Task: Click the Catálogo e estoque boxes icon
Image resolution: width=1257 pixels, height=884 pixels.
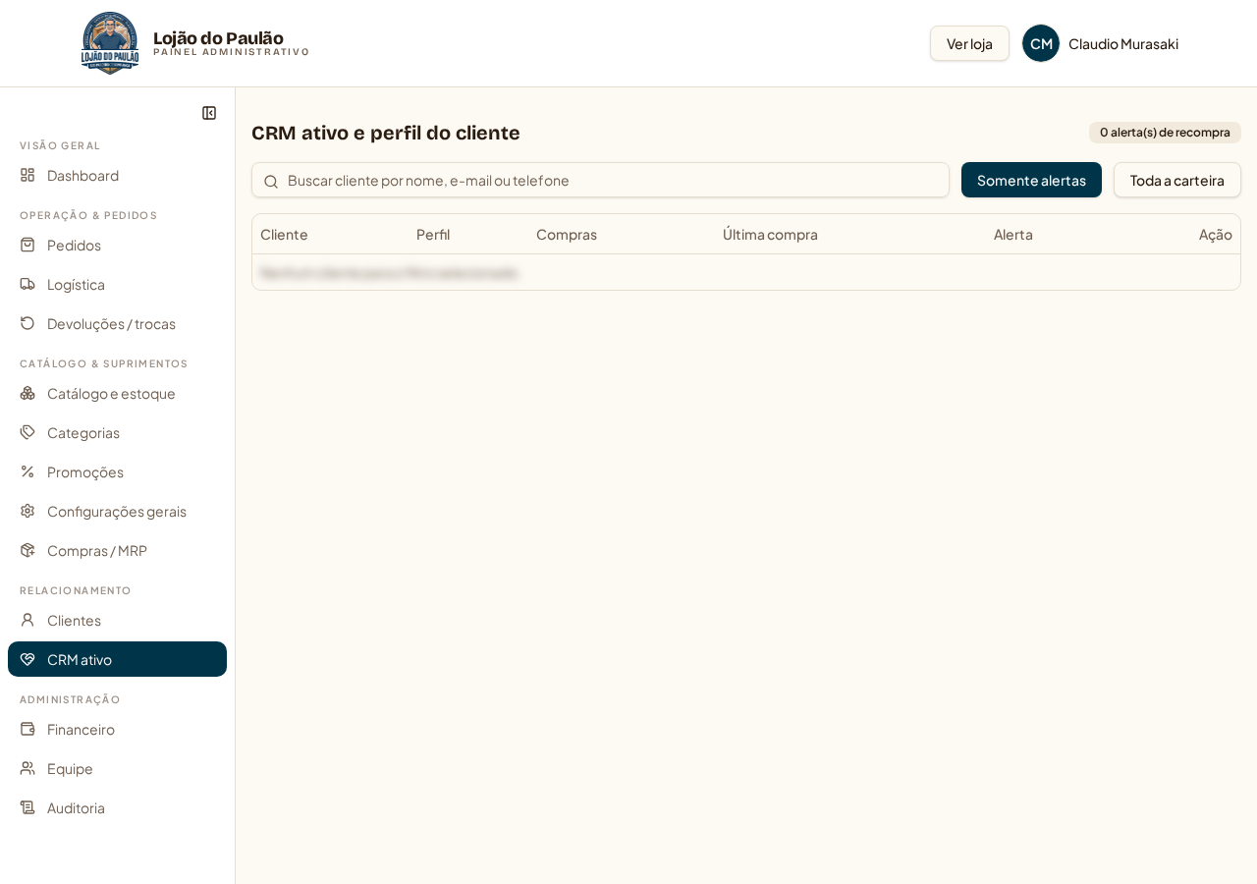Action: (27, 393)
